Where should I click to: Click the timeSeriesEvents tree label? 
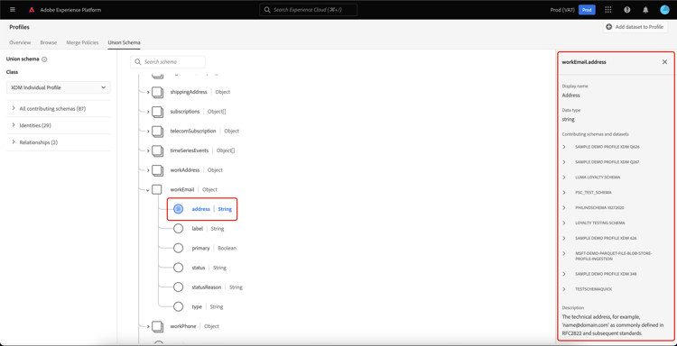tap(190, 150)
